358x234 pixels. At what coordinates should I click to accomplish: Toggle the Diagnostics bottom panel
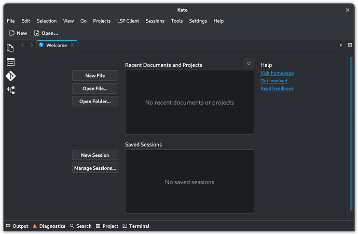(49, 226)
